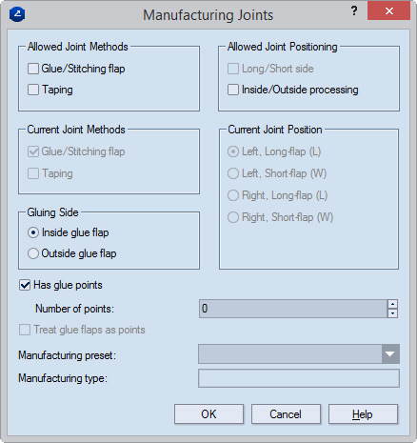Click the Cancel button
The height and width of the screenshot is (443, 417).
tap(286, 414)
